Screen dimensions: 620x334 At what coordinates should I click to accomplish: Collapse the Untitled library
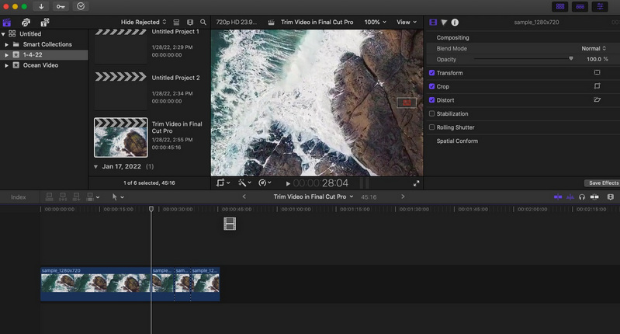pyautogui.click(x=3, y=34)
